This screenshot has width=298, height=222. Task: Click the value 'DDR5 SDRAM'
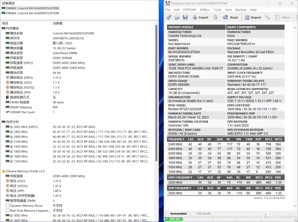click(x=62, y=58)
